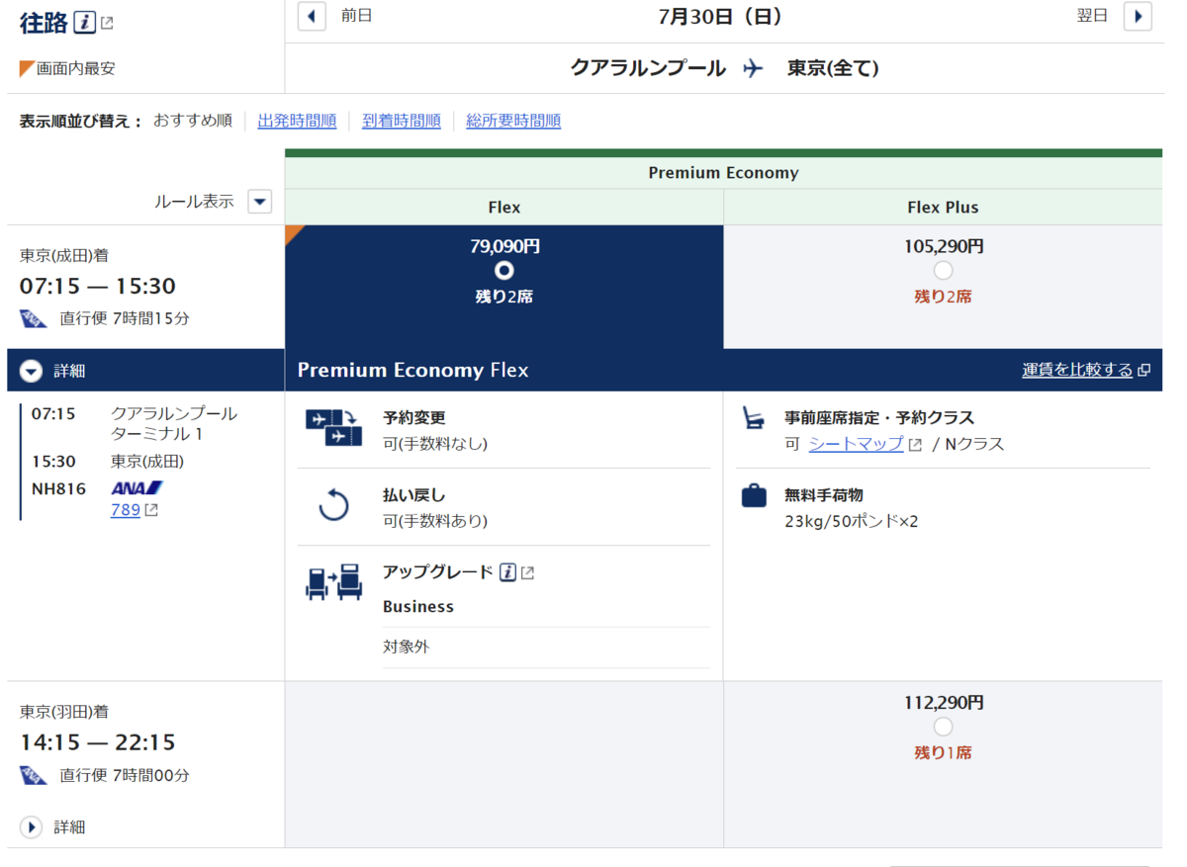The width and height of the screenshot is (1187, 867).
Task: Click the 翌日 label
Action: (1092, 16)
